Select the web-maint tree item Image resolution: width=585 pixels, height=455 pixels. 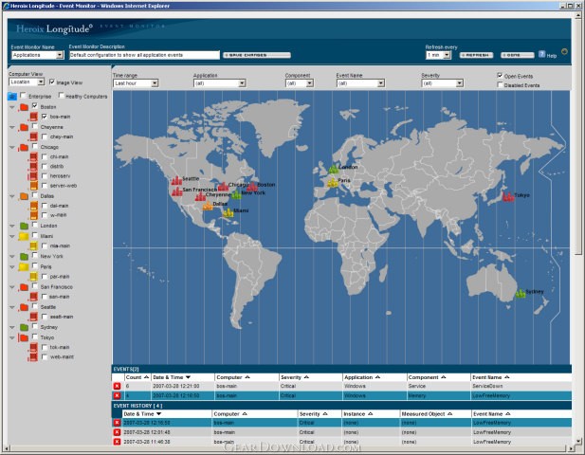62,357
